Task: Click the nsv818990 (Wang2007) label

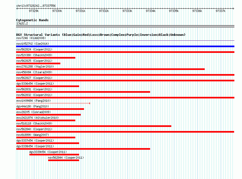Action: (33, 135)
